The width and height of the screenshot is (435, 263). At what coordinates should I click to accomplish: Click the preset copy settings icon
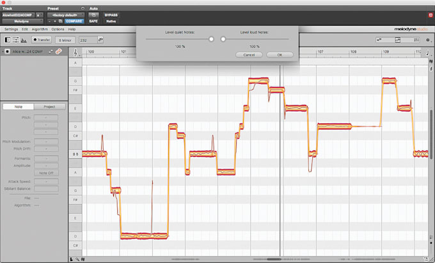tap(61, 21)
